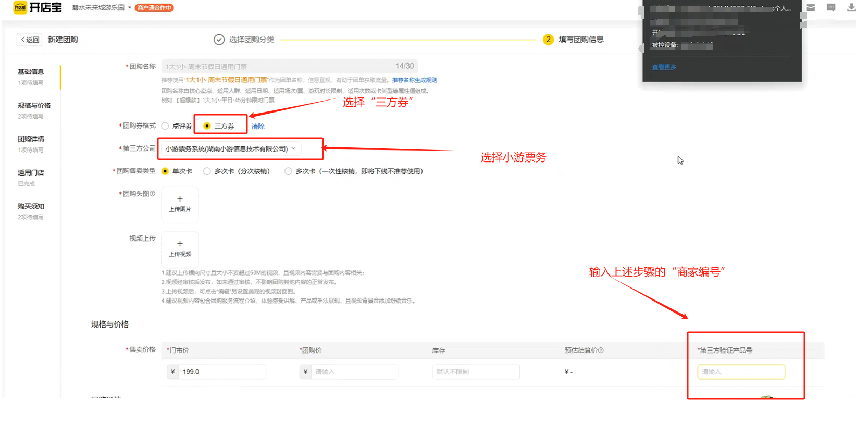The width and height of the screenshot is (856, 425).
Task: Click the download icon in header
Action: (851, 7)
